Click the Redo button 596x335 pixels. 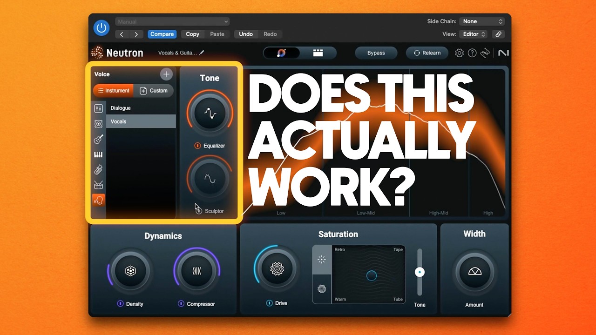(x=270, y=34)
